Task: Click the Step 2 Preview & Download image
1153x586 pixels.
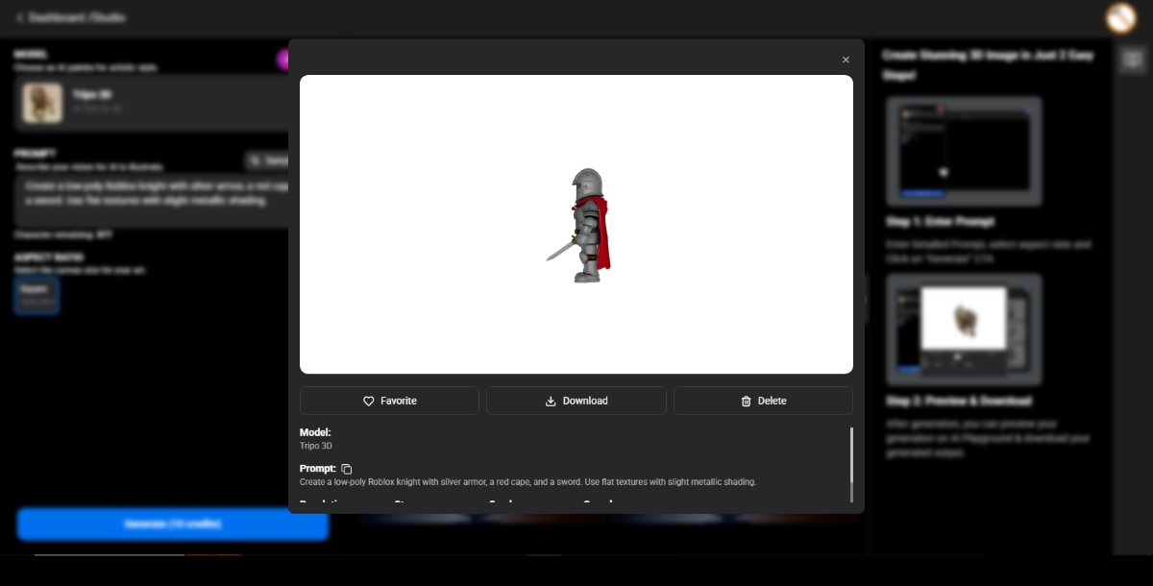Action: [965, 330]
